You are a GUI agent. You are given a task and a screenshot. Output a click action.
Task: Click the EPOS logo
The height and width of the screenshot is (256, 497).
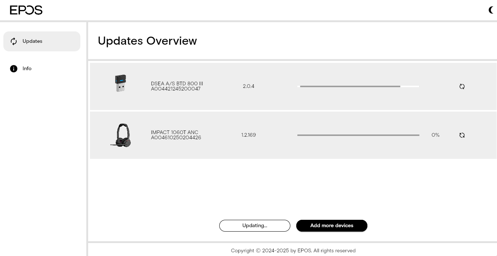point(26,10)
